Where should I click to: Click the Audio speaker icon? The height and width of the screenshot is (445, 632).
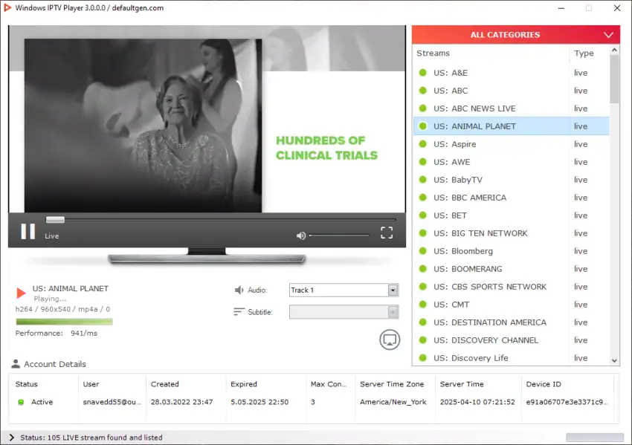[x=239, y=290]
